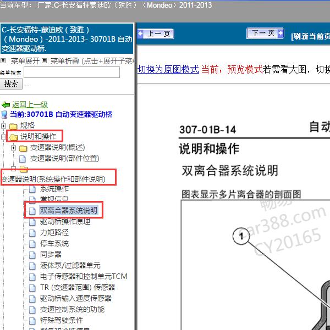The width and height of the screenshot is (330, 330).
Task: Focus the 菜单搜索 input field
Action: point(71,72)
